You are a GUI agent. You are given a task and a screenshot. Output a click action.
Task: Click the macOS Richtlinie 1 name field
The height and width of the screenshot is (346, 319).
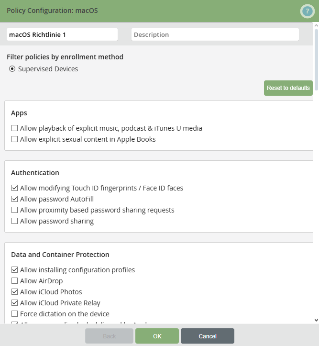[62, 34]
